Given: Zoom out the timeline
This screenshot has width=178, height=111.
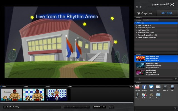Looking at the screenshot, I should 130,87.
